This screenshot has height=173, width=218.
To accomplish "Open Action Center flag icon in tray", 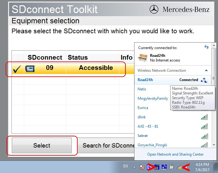I will (142, 167).
